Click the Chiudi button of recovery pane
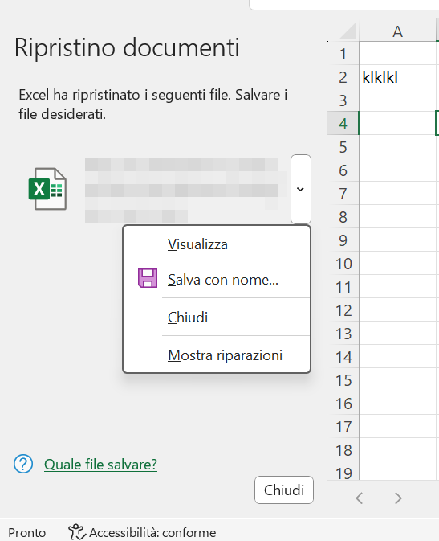Screen dimensions: 439x541 (x=284, y=490)
